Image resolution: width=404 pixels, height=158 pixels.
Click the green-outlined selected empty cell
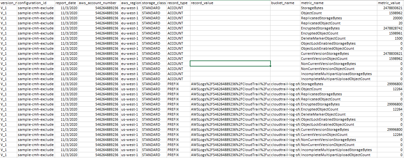[x=230, y=63]
